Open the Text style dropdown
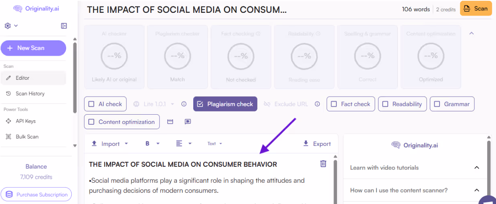496x204 pixels. pos(215,143)
